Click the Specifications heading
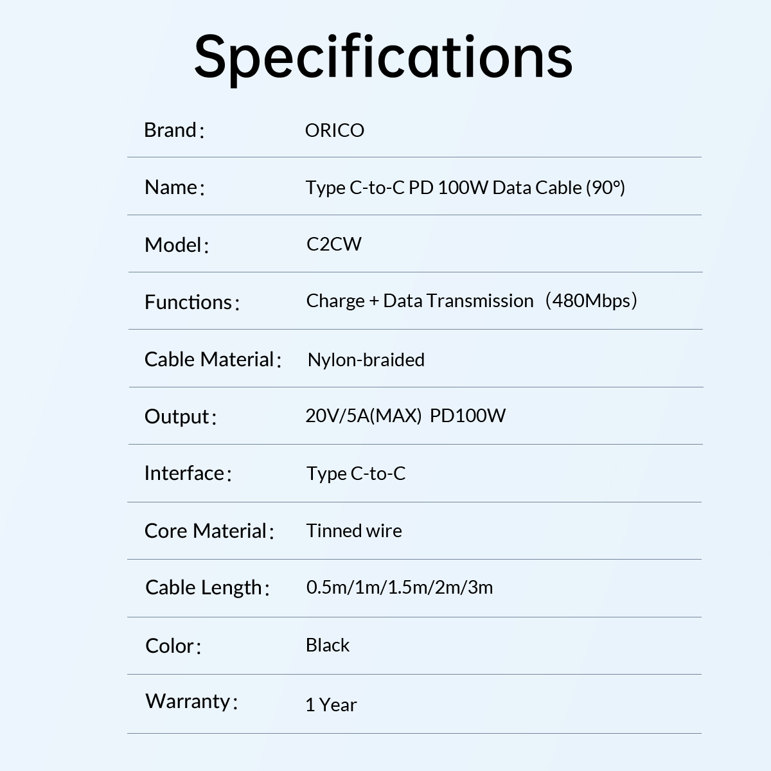The width and height of the screenshot is (771, 771). point(383,57)
